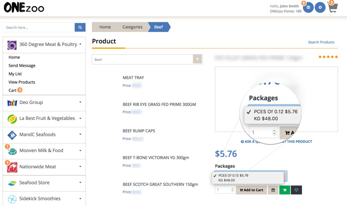The height and width of the screenshot is (206, 347).
Task: Click the green cart icon button
Action: pyautogui.click(x=284, y=190)
